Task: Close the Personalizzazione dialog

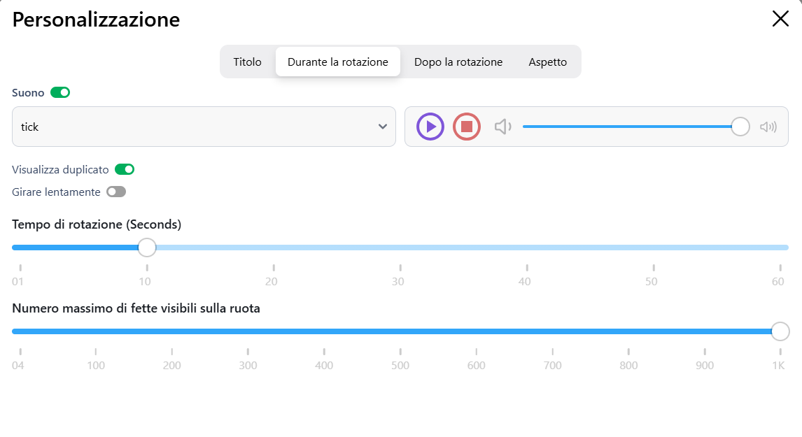Action: pos(780,19)
